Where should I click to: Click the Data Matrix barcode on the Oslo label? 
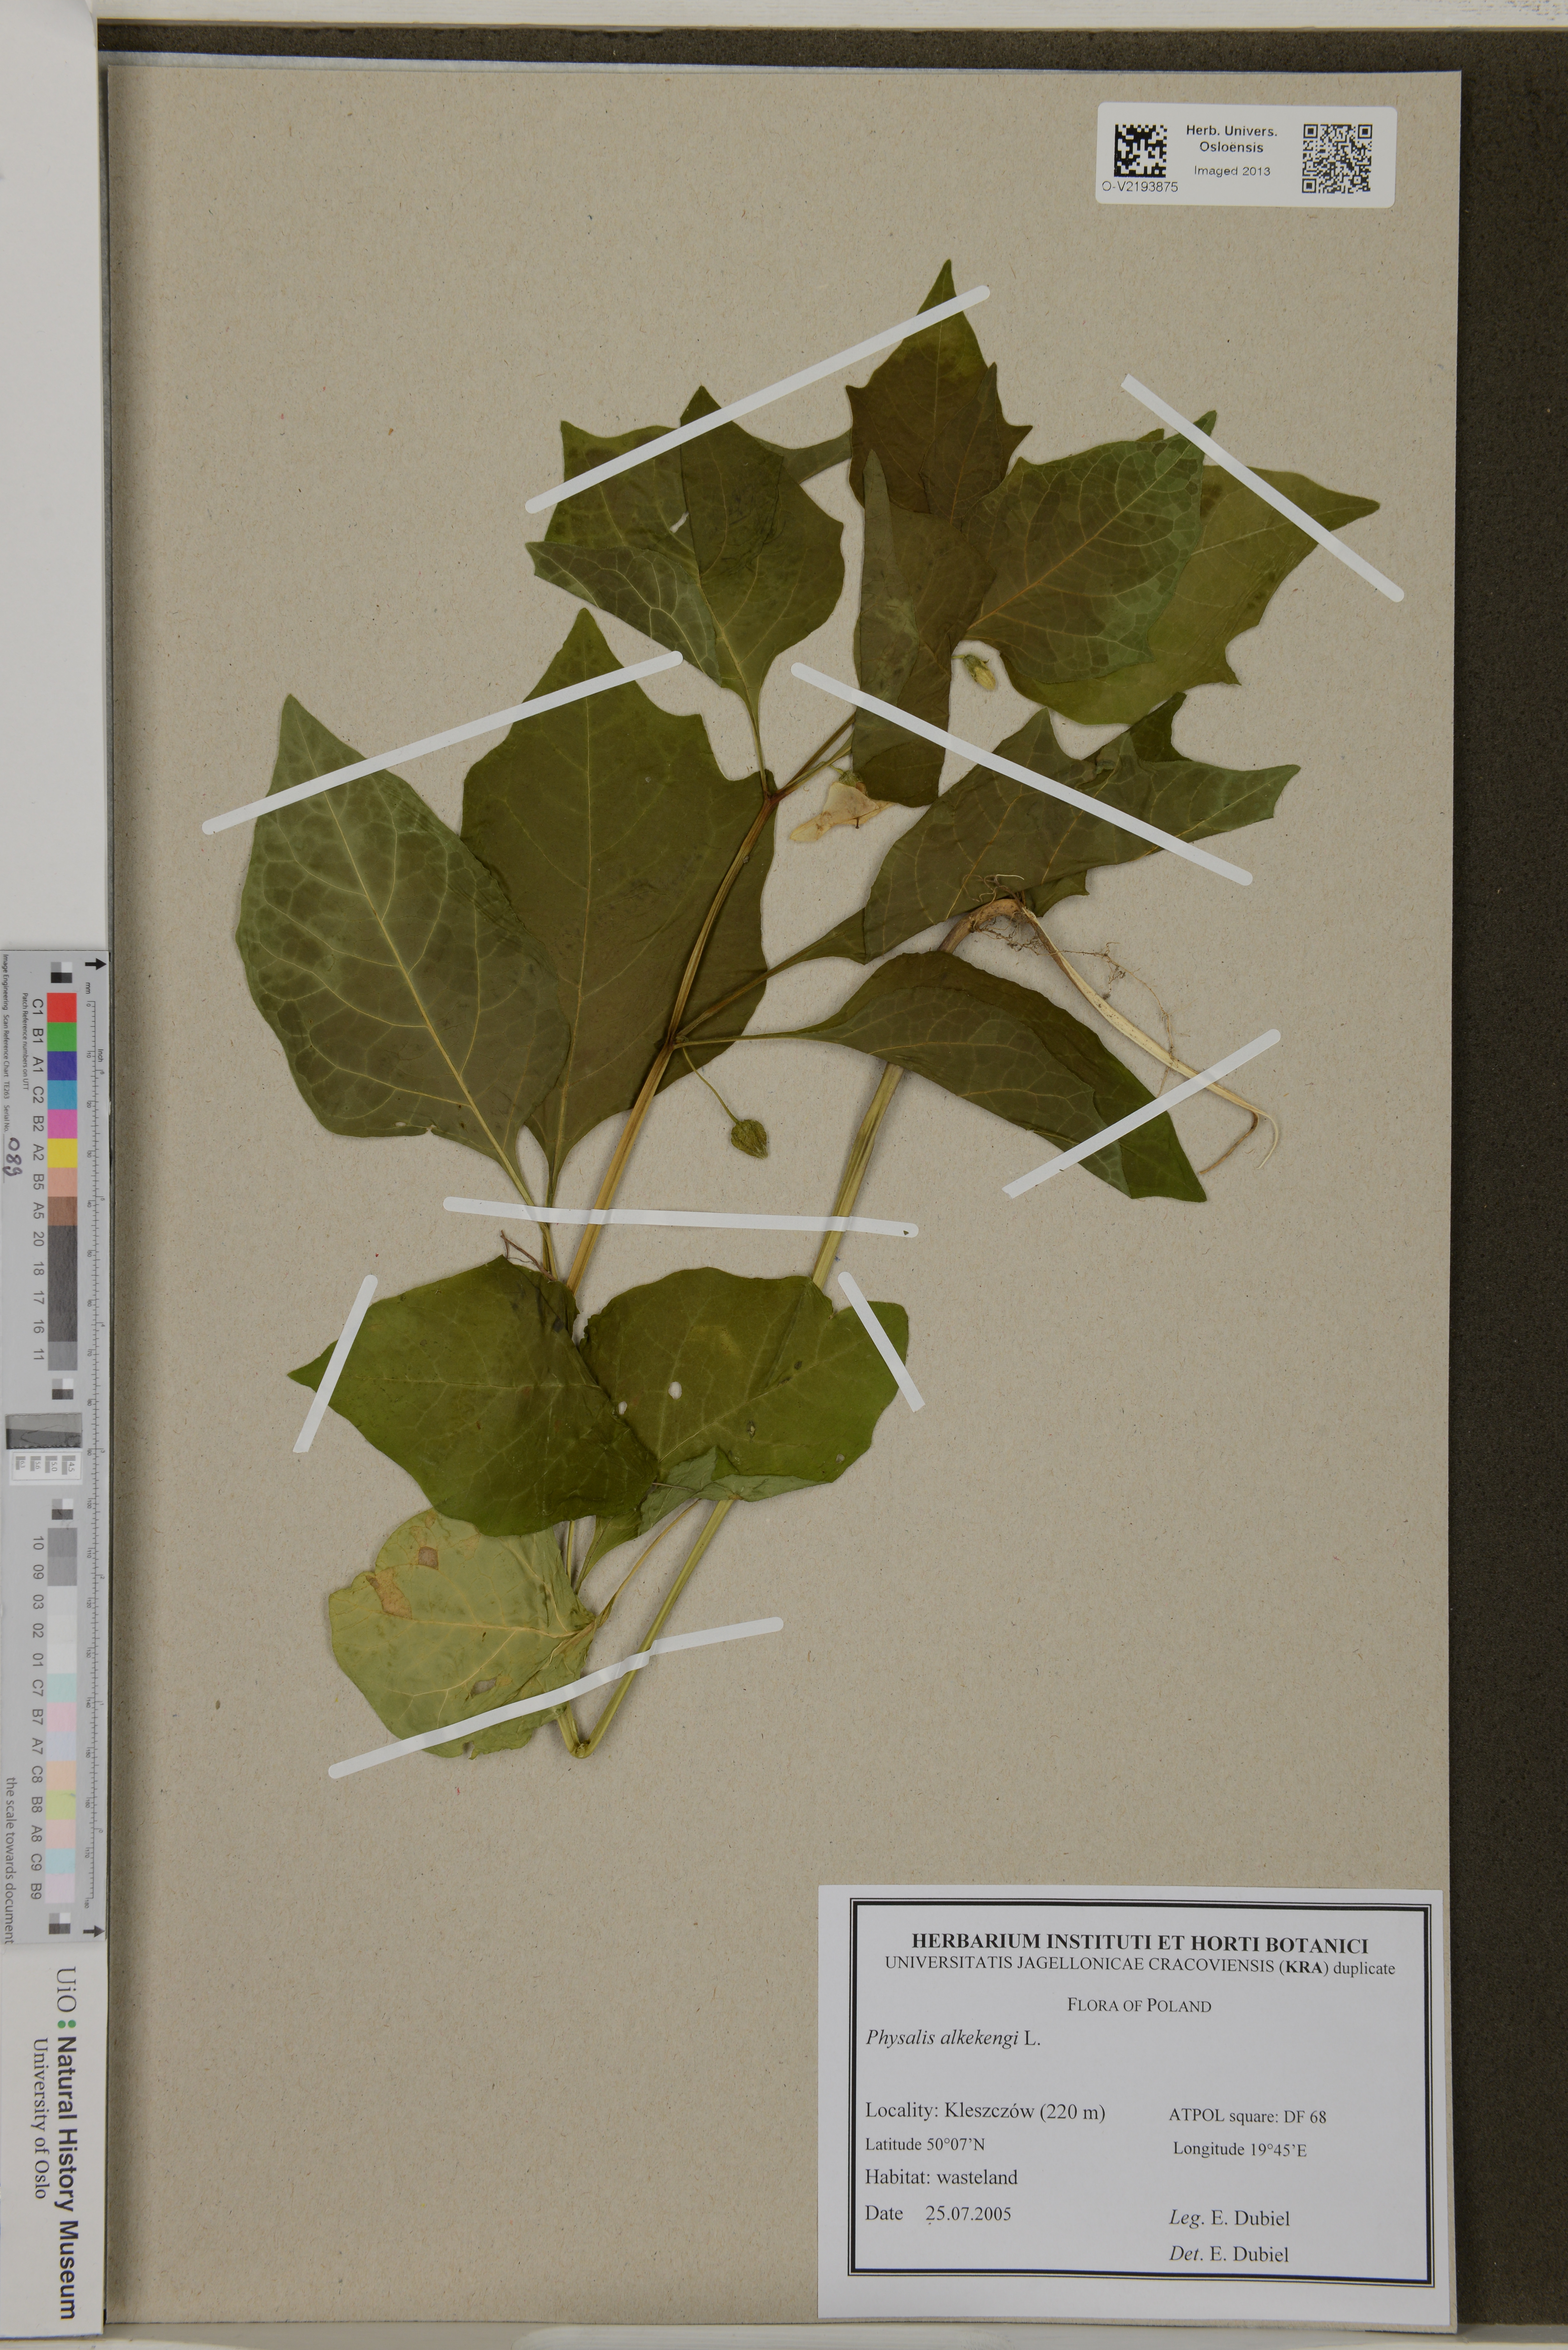click(1140, 151)
